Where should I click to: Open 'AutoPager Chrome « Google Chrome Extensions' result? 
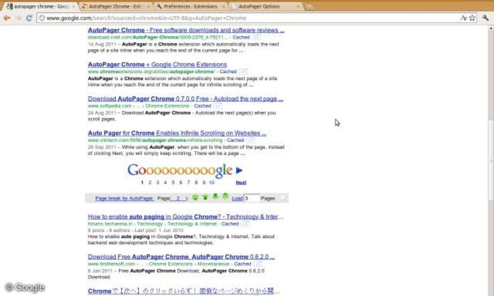coord(157,65)
